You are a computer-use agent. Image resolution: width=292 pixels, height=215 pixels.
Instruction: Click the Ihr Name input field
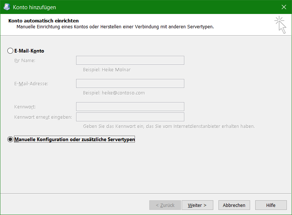point(130,60)
